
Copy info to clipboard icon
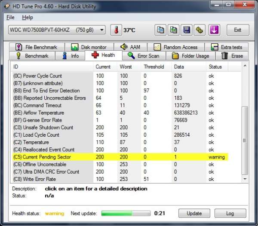tap(160, 30)
